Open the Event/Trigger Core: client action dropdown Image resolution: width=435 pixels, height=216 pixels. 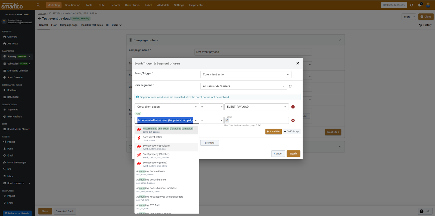coord(246,74)
